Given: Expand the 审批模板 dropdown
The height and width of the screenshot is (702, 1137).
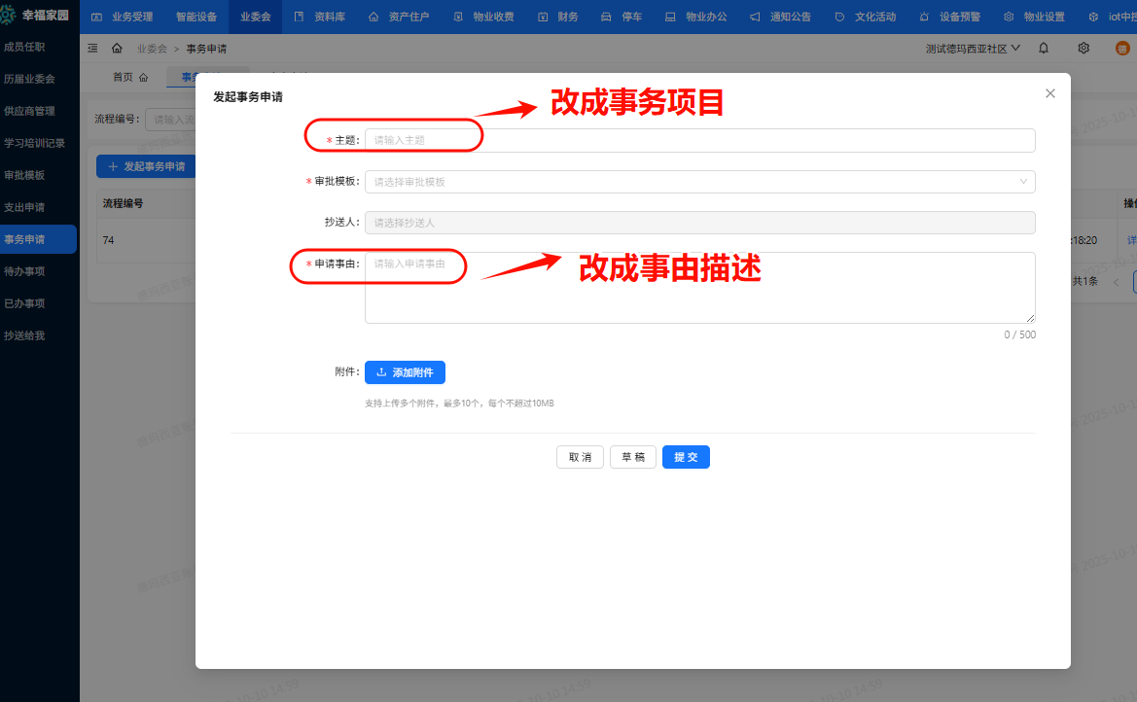Looking at the screenshot, I should click(699, 182).
